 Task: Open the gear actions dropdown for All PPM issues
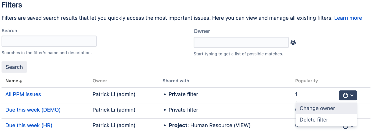pyautogui.click(x=348, y=95)
